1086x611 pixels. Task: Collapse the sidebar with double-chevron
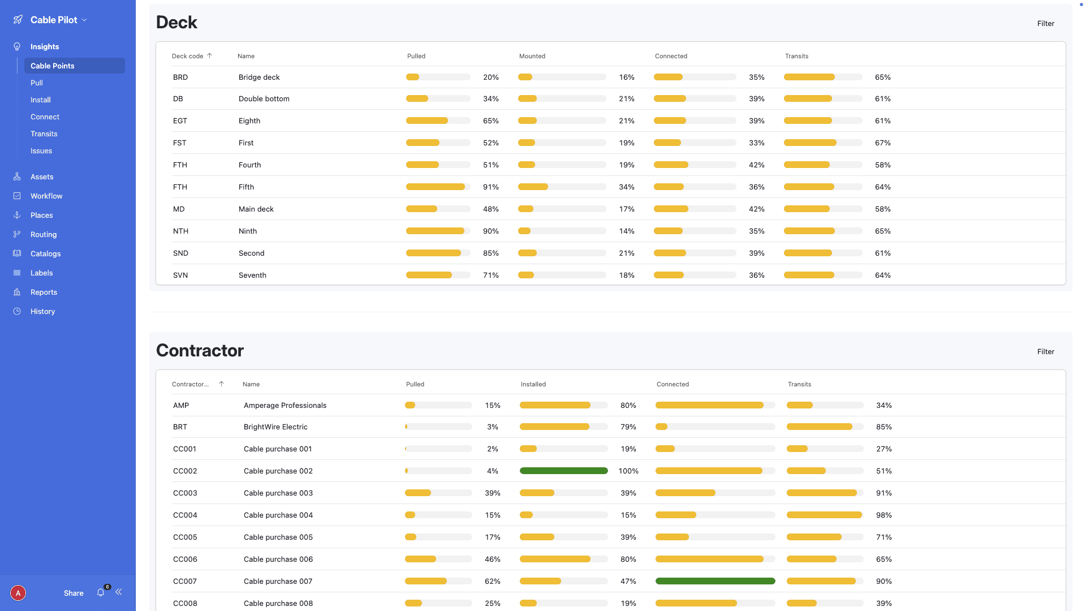tap(119, 592)
